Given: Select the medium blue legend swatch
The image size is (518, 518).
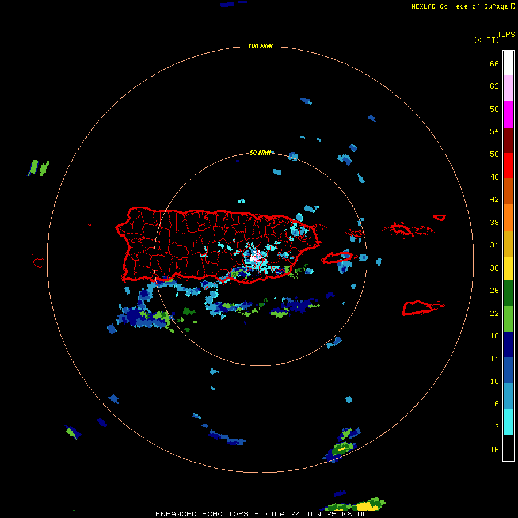Looking at the screenshot, I should point(508,370).
